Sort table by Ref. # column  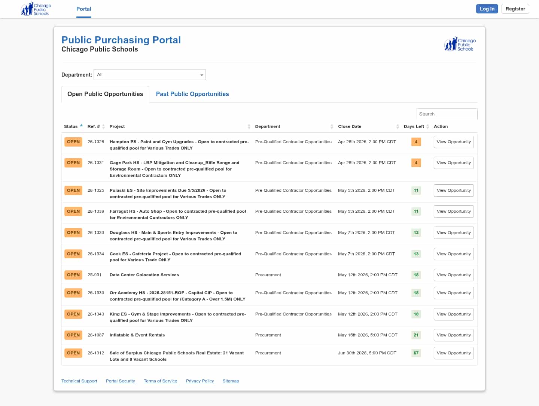tap(103, 127)
